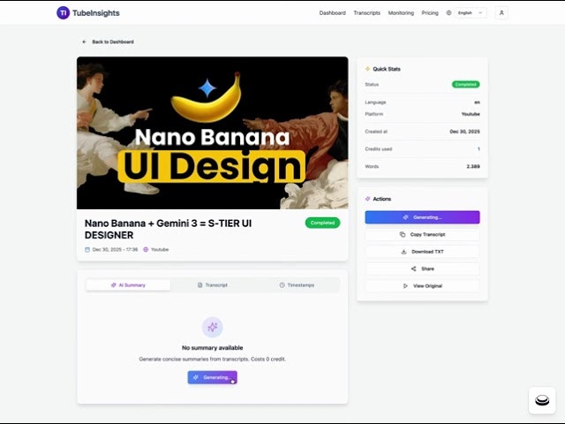Download transcript as TXT
565x424 pixels.
422,252
